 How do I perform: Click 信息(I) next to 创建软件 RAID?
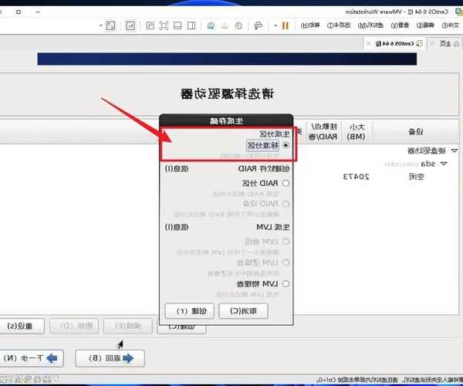click(177, 169)
